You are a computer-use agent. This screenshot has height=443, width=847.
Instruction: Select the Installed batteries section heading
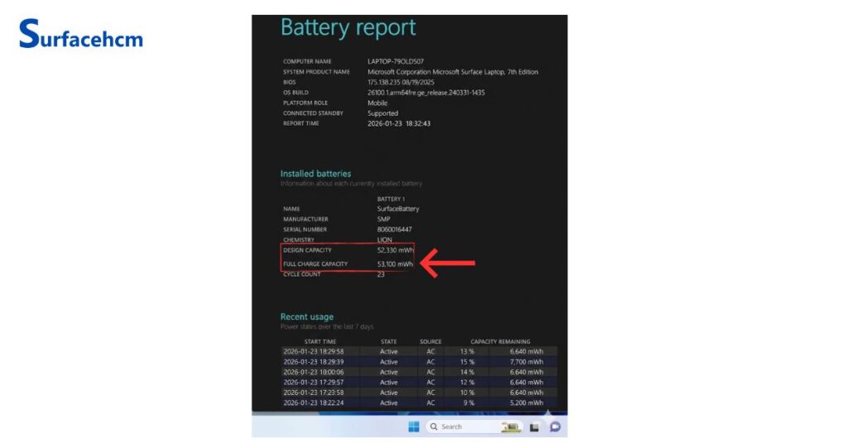315,174
